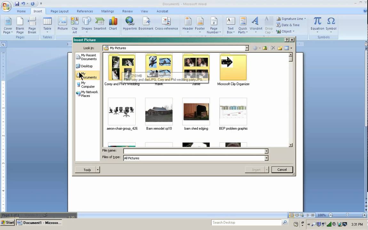Open the Tools dropdown arrow
The width and height of the screenshot is (368, 230).
(x=98, y=170)
